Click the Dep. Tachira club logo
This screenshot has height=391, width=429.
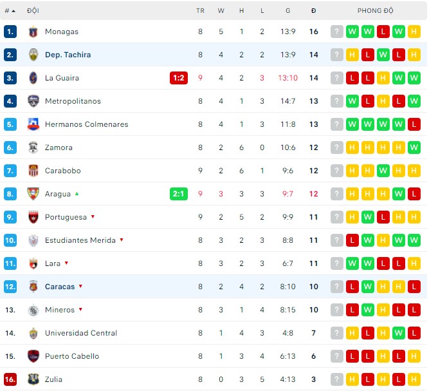click(33, 55)
